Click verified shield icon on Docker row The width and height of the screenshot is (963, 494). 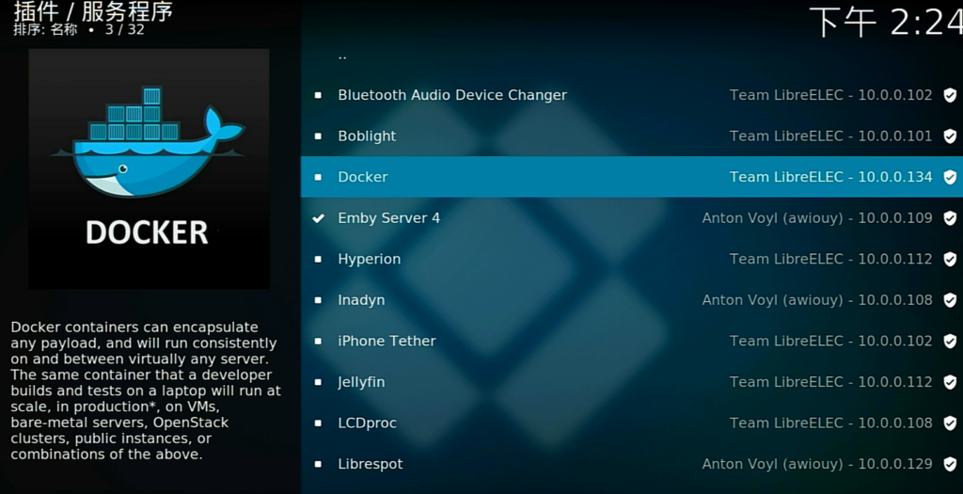[x=950, y=177]
